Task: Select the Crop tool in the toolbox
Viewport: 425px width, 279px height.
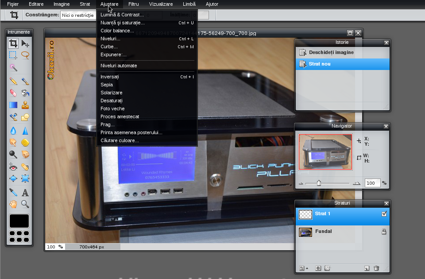Action: pos(13,43)
